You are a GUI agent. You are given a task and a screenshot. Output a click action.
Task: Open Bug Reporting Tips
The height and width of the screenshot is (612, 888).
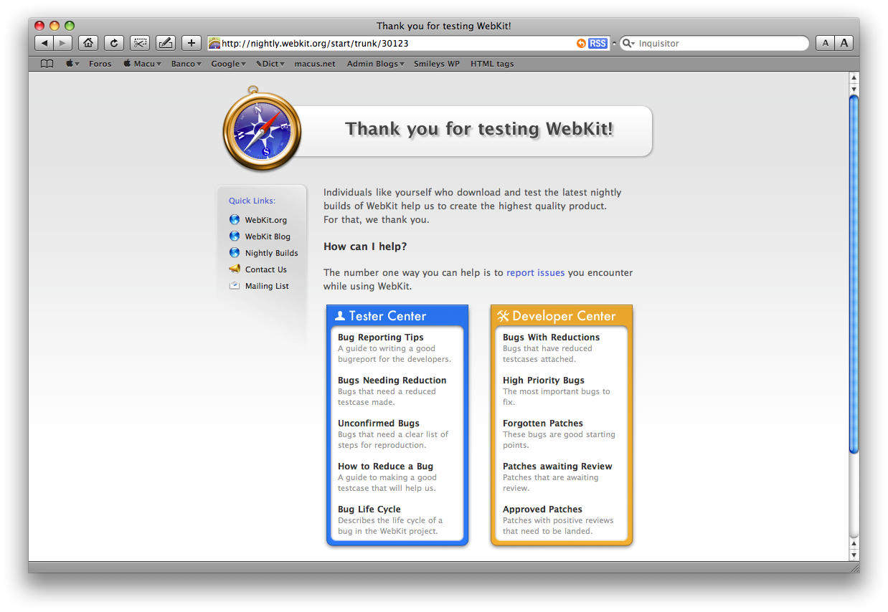pos(381,337)
